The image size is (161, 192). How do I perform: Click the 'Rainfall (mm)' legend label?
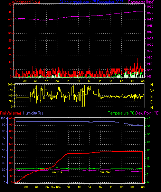pos(10,113)
